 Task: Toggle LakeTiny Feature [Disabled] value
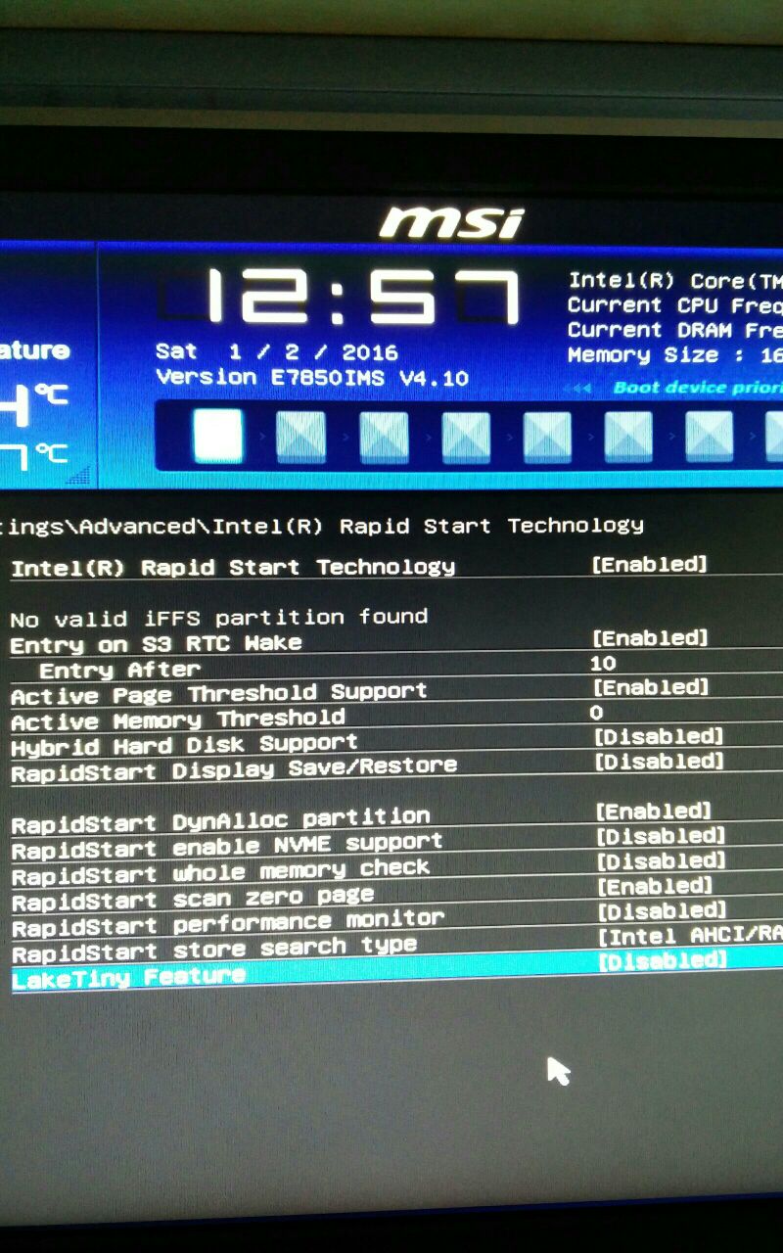(662, 960)
